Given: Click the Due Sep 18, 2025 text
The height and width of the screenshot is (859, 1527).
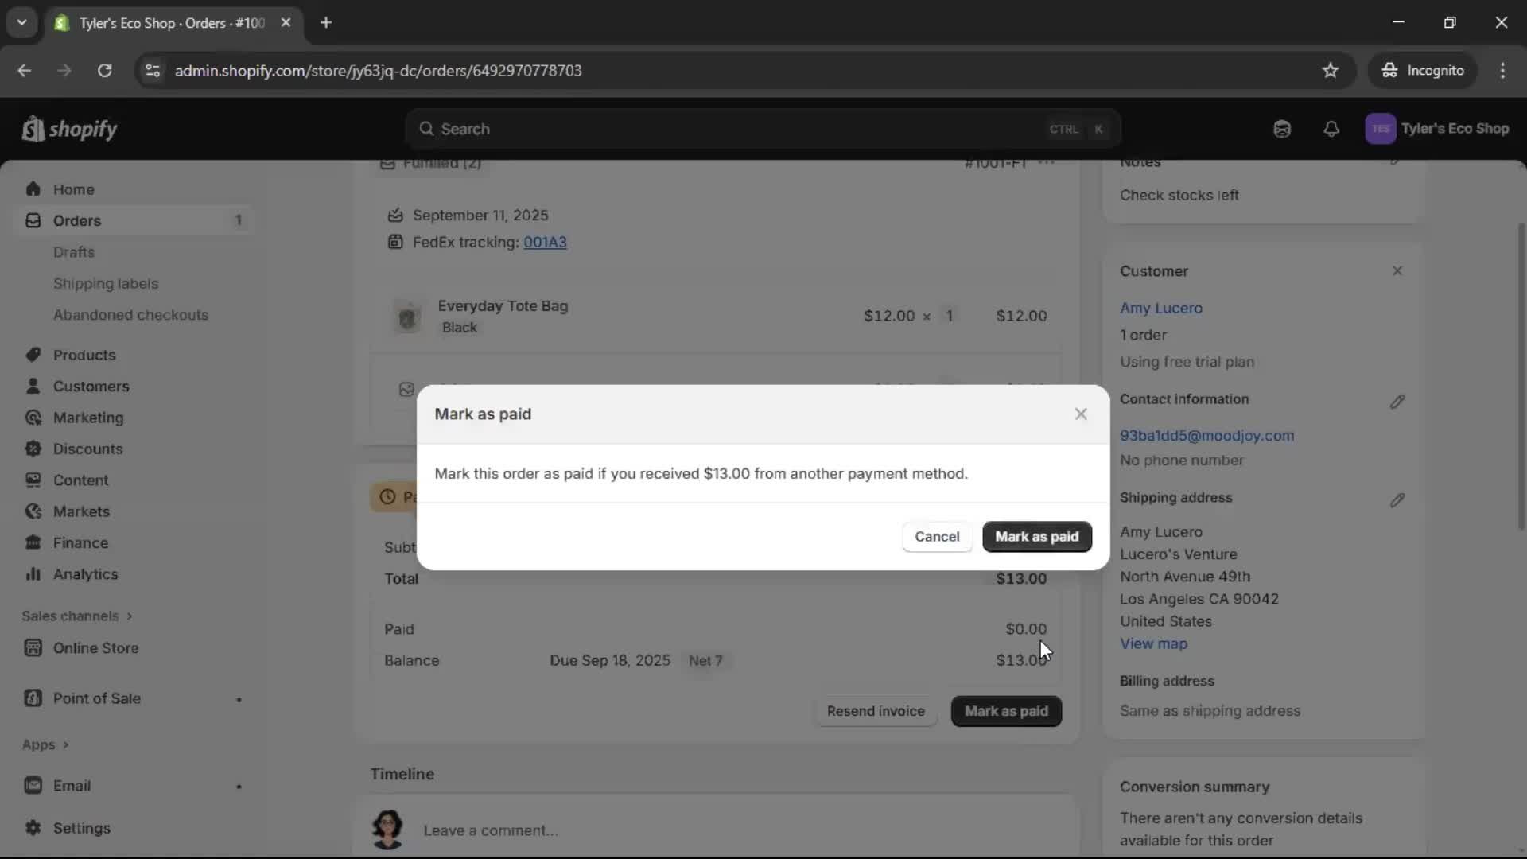Looking at the screenshot, I should click(x=610, y=661).
